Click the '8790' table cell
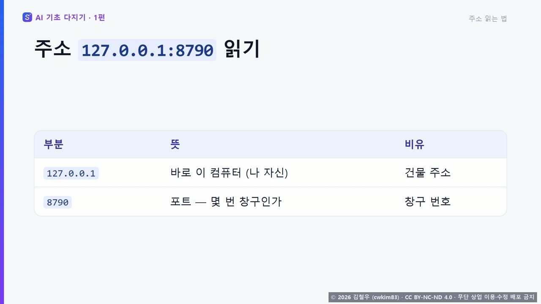Image resolution: width=541 pixels, height=304 pixels. click(57, 202)
